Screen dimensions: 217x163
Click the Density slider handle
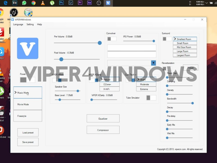pos(167,94)
